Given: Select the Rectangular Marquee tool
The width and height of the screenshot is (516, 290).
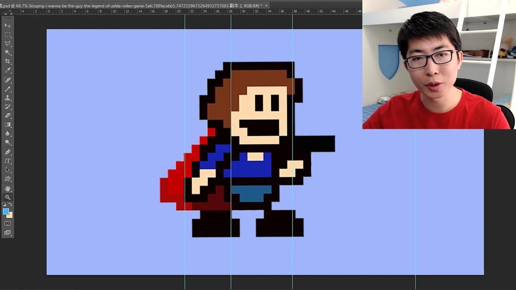Looking at the screenshot, I should pos(8,35).
